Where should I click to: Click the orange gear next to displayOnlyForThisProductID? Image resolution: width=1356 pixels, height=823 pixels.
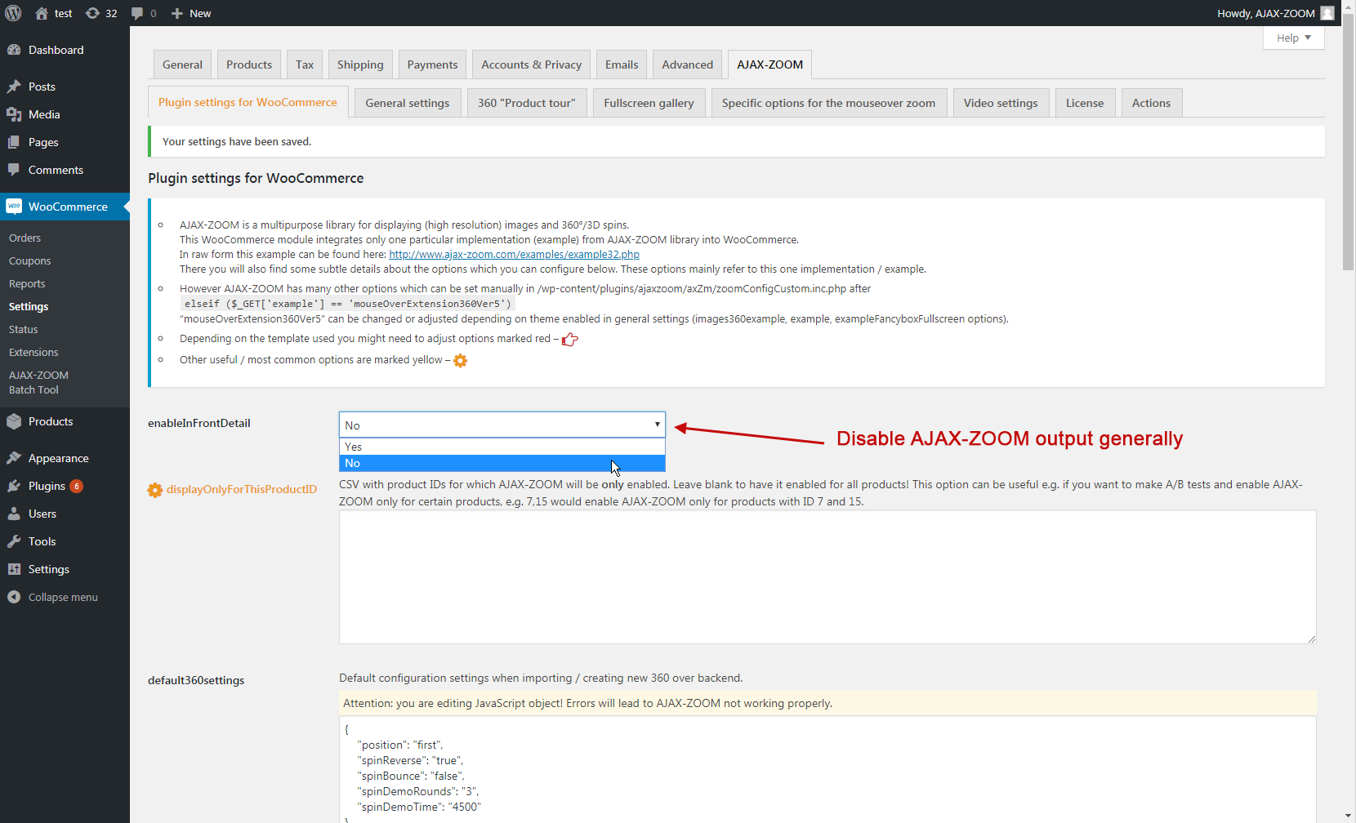155,490
